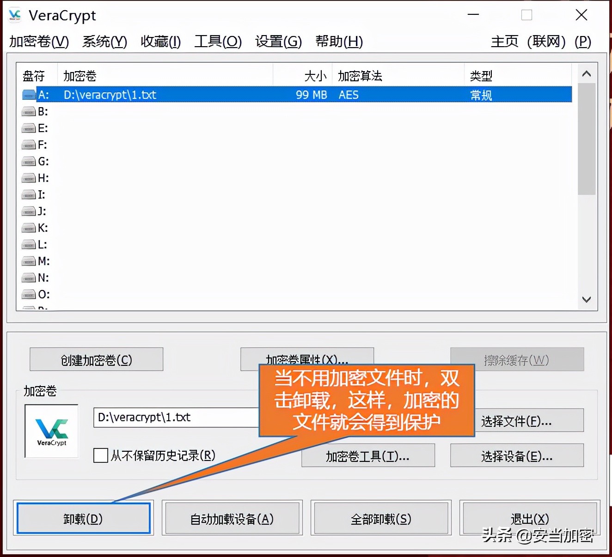Image resolution: width=612 pixels, height=557 pixels.
Task: Click the VeraCrypt logo icon above 加密卷 path
Action: [x=51, y=430]
